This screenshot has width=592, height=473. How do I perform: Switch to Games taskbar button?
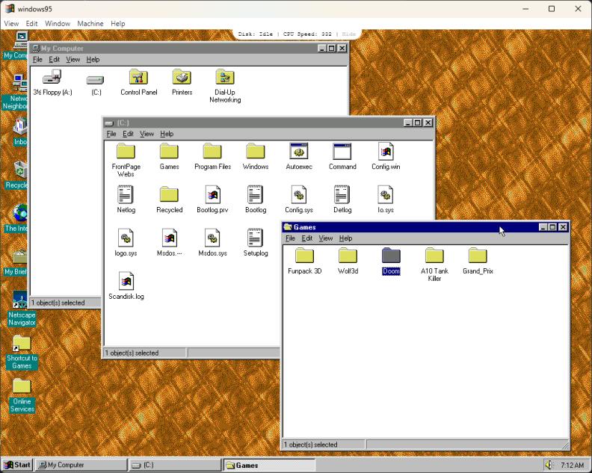[269, 465]
